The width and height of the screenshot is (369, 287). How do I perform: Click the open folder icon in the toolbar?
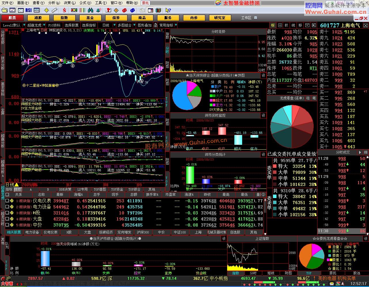point(4,10)
